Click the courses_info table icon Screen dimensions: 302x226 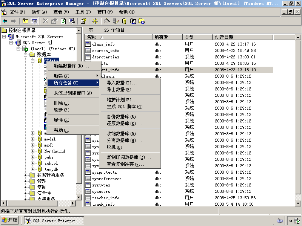click(88, 50)
